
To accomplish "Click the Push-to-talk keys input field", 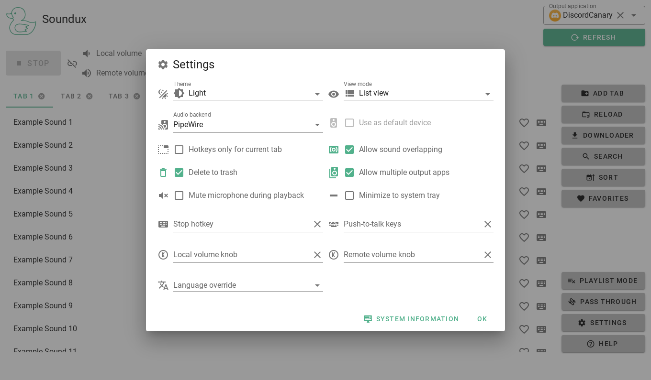I will pos(412,224).
